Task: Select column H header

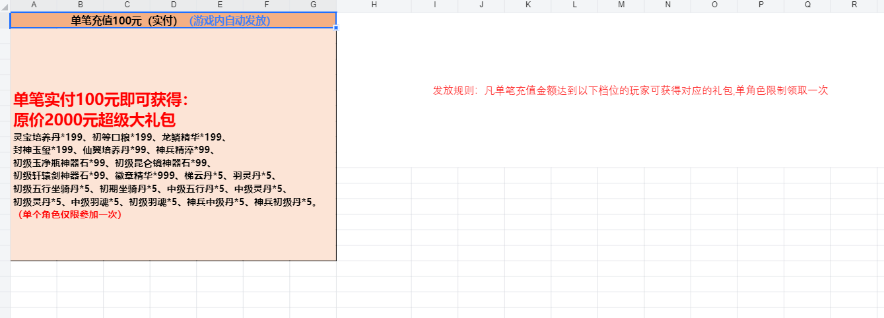Action: tap(374, 5)
